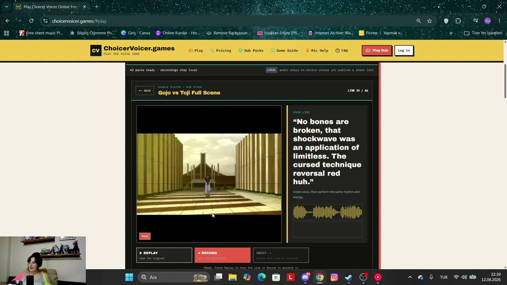Show hidden system tray icons

(410, 277)
